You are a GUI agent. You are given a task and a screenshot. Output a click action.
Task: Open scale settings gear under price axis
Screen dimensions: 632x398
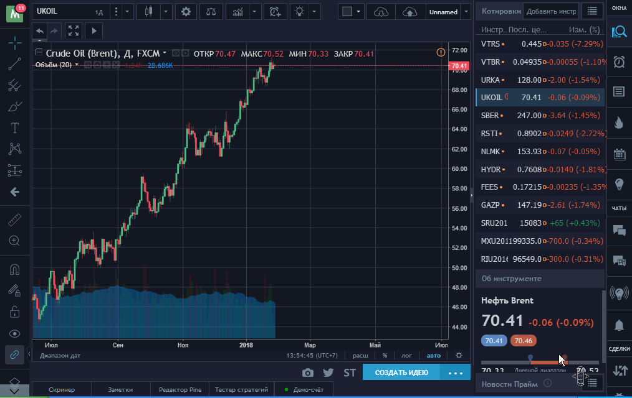point(459,355)
